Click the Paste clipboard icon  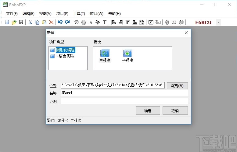pyautogui.click(x=44, y=22)
